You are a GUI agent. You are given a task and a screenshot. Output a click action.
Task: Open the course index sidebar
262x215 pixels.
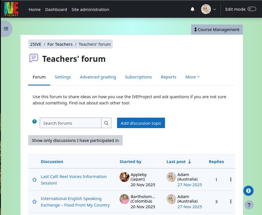(6, 28)
